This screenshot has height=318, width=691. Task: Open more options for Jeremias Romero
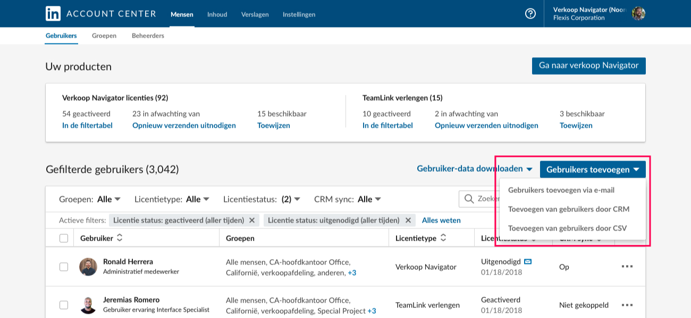click(x=627, y=305)
